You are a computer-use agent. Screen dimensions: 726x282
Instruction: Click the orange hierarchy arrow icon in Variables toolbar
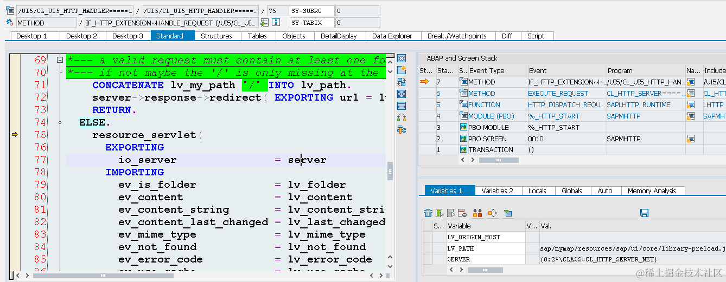tap(493, 213)
